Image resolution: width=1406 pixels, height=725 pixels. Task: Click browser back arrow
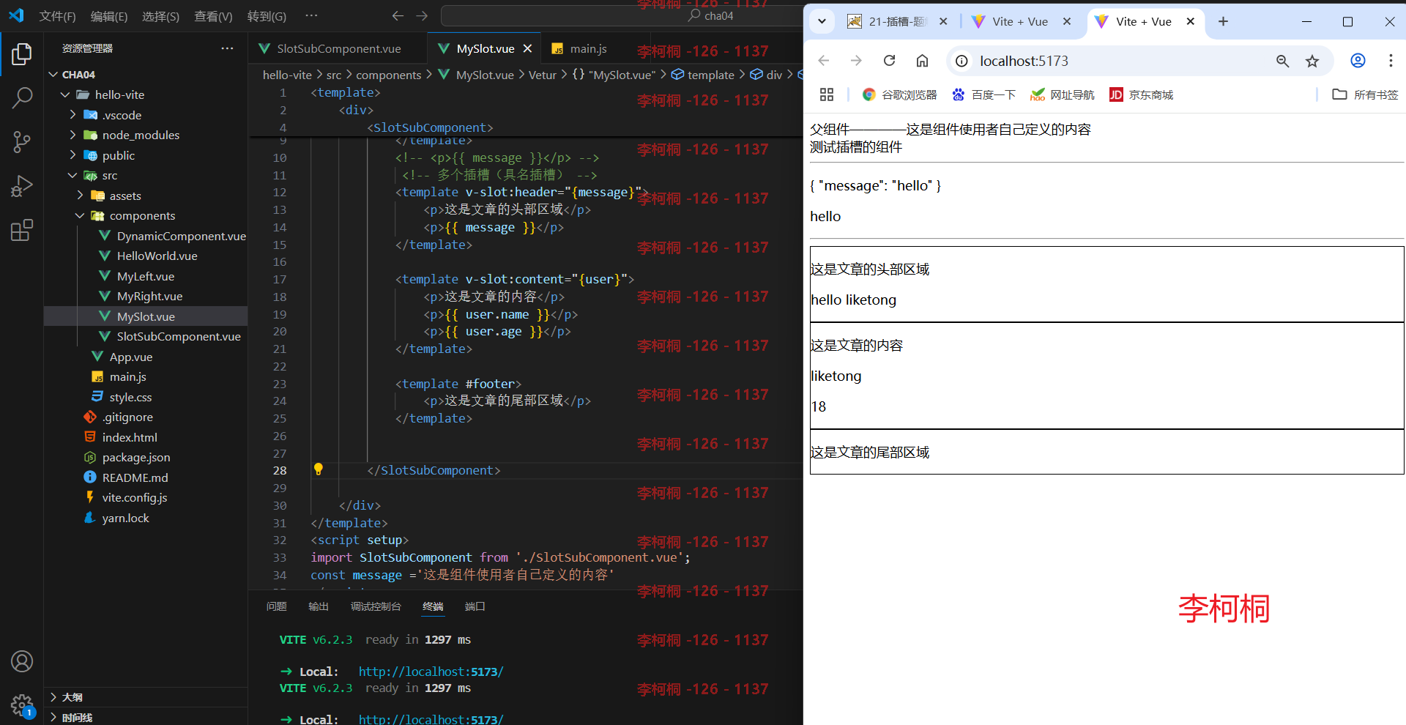coord(824,61)
